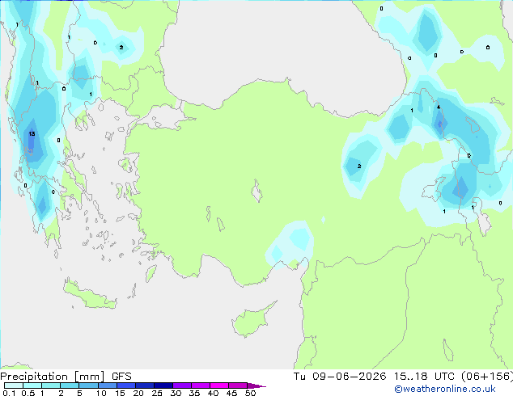513x396 pixels.
Task: Click the island of Cyprus on map
Action: [x=252, y=321]
